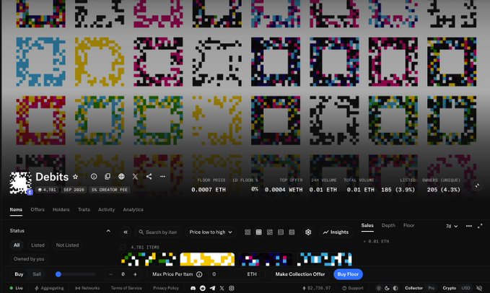Expand the chart panel to fullscreen
Viewport: 490px width, 293px height.
(x=480, y=226)
